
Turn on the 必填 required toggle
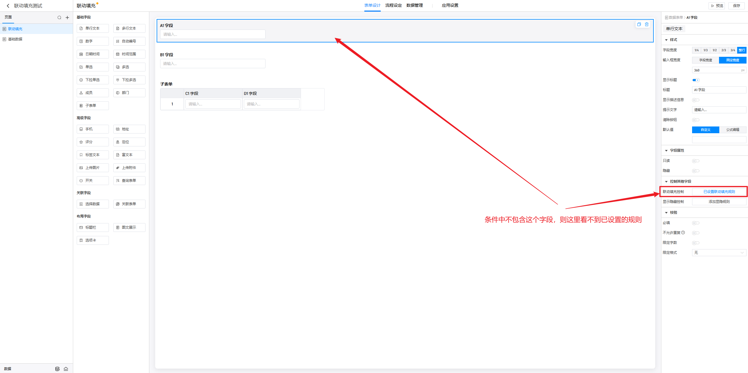tap(696, 223)
